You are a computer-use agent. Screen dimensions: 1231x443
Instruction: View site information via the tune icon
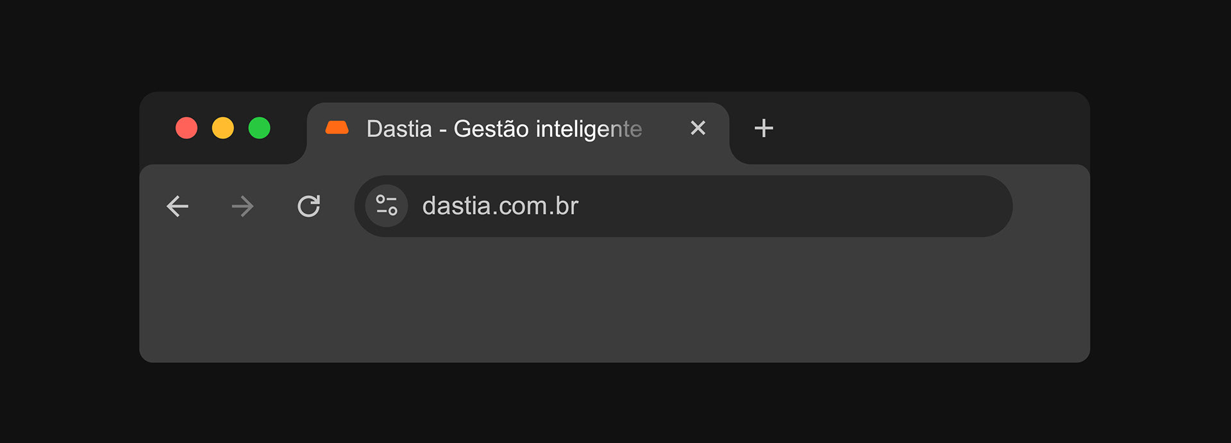[x=387, y=206]
